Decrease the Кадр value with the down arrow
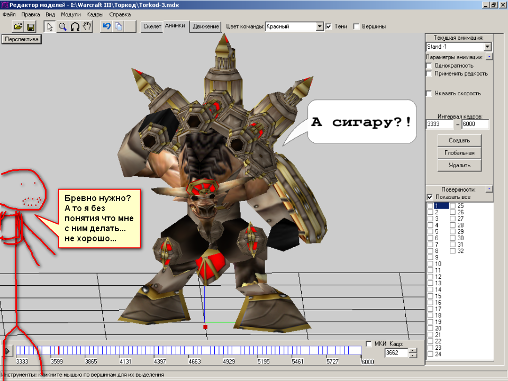The width and height of the screenshot is (508, 381). pos(412,356)
